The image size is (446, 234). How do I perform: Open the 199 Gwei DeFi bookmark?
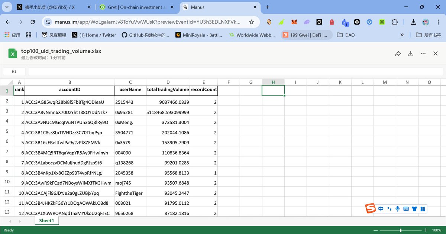coord(307,35)
